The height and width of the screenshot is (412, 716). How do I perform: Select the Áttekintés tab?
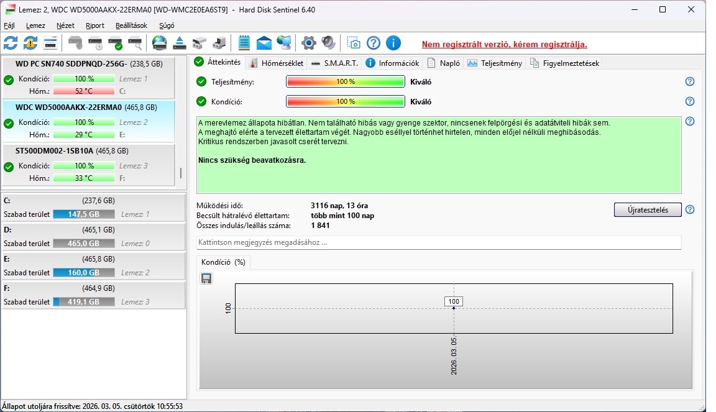click(218, 62)
